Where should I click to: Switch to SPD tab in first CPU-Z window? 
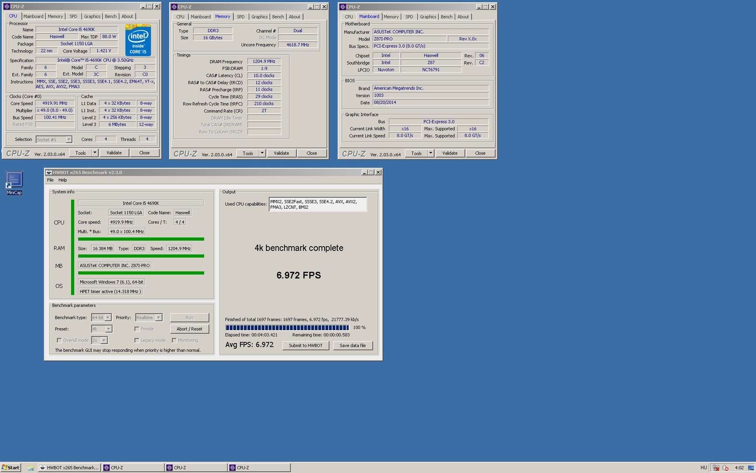click(x=73, y=17)
